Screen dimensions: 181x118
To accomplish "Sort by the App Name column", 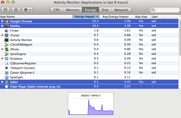I will (x=36, y=17).
